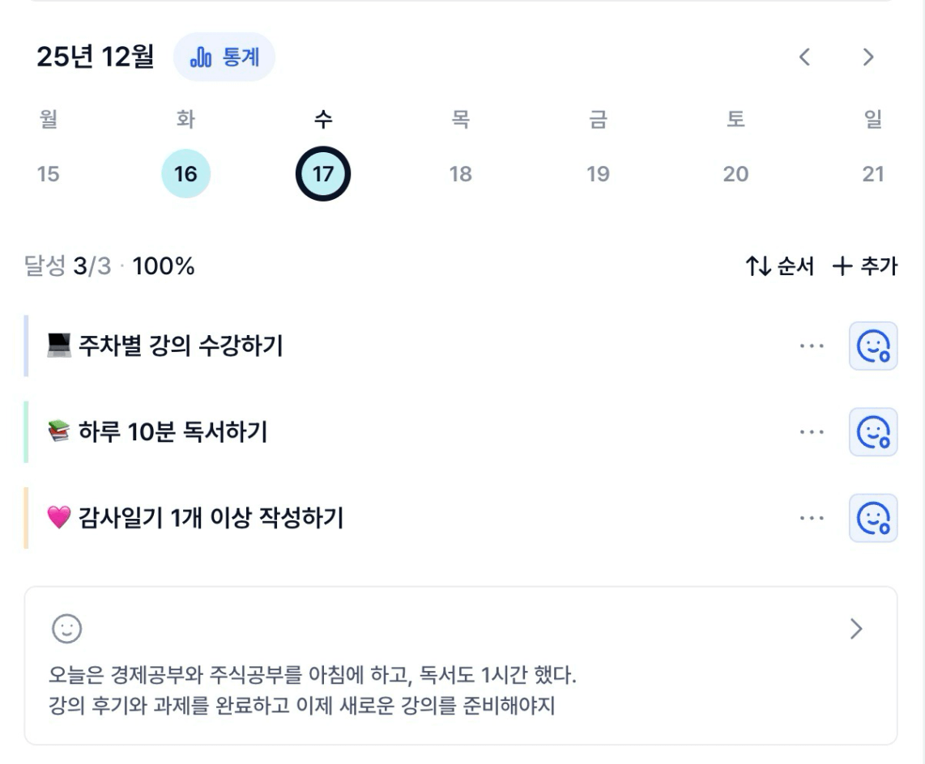Expand the daily note with right chevron

point(856,629)
